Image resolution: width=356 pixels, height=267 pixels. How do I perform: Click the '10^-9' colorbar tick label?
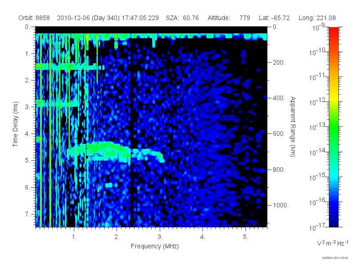click(319, 27)
